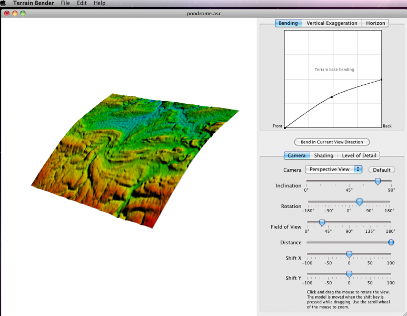The height and width of the screenshot is (316, 407).
Task: Click the Rotation slider handle
Action: [x=359, y=202]
